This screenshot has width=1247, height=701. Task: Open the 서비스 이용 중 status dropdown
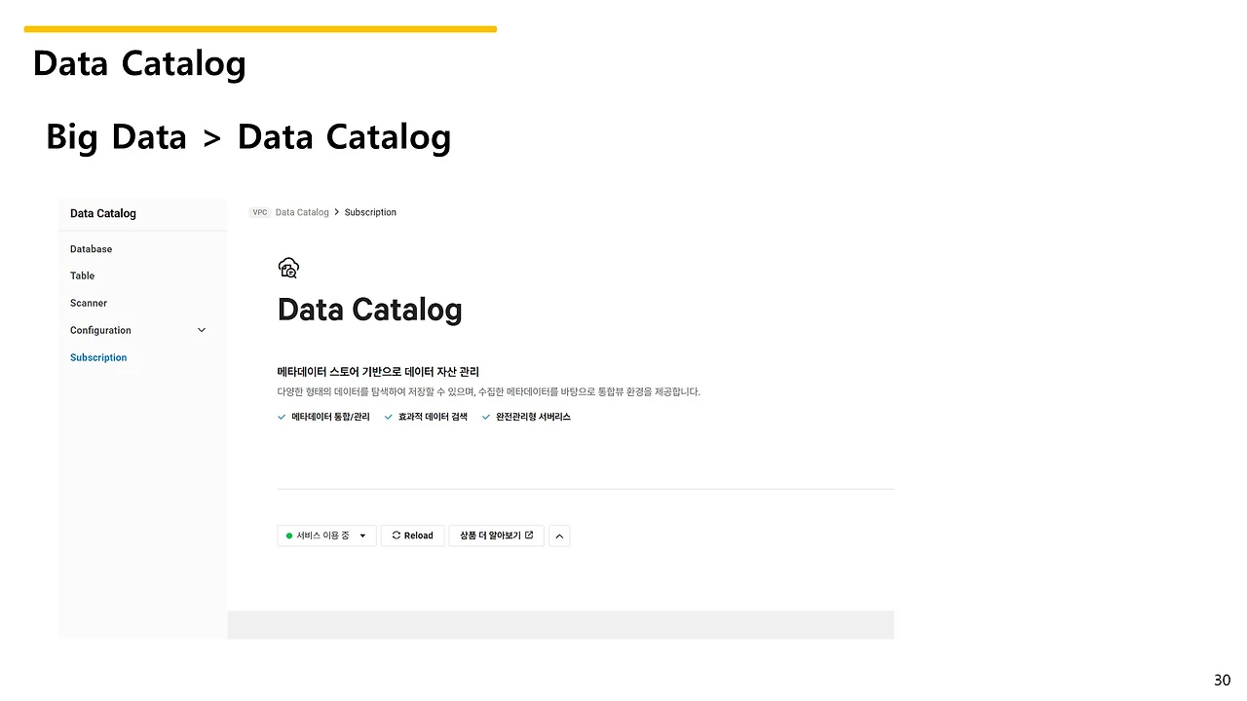[x=326, y=535]
